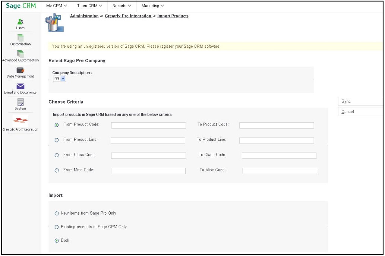Follow the Greytrix Pro Integration breadcrumb link

128,16
